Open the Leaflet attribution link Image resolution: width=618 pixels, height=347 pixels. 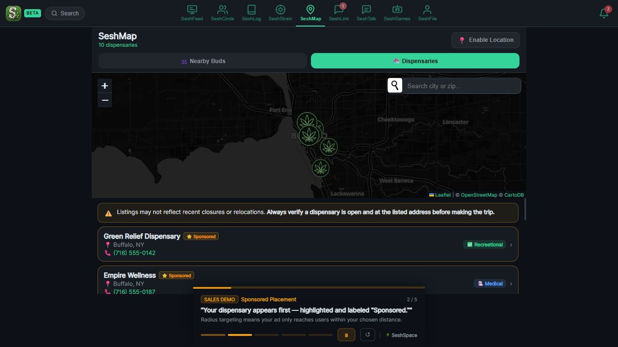[440, 195]
